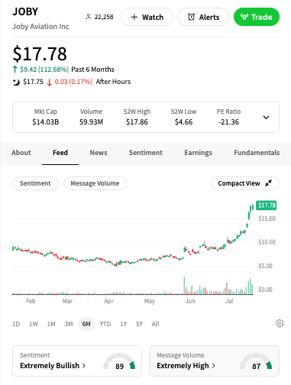291x385 pixels.
Task: Click the Message Volume gauge showing 87
Action: click(256, 361)
